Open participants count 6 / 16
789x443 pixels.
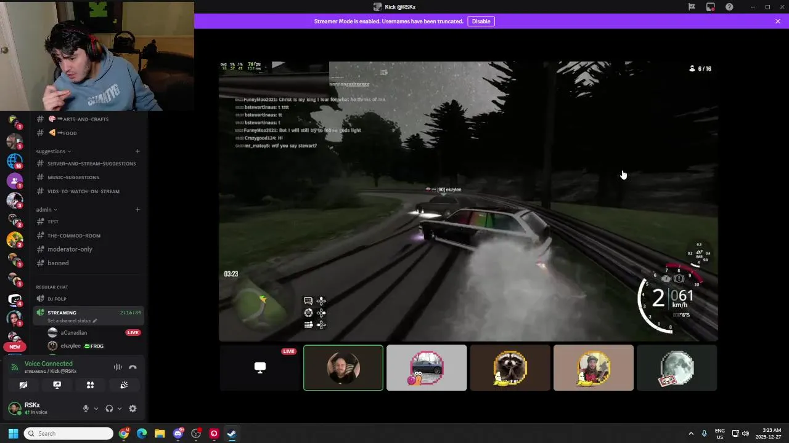coord(700,69)
